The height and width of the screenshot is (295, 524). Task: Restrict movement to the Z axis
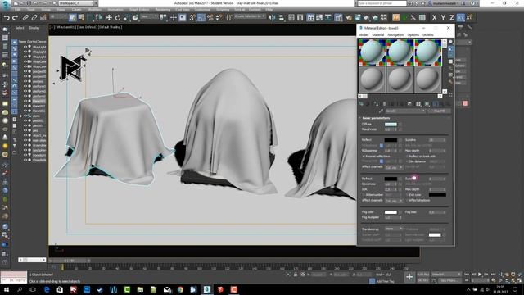pyautogui.click(x=451, y=18)
